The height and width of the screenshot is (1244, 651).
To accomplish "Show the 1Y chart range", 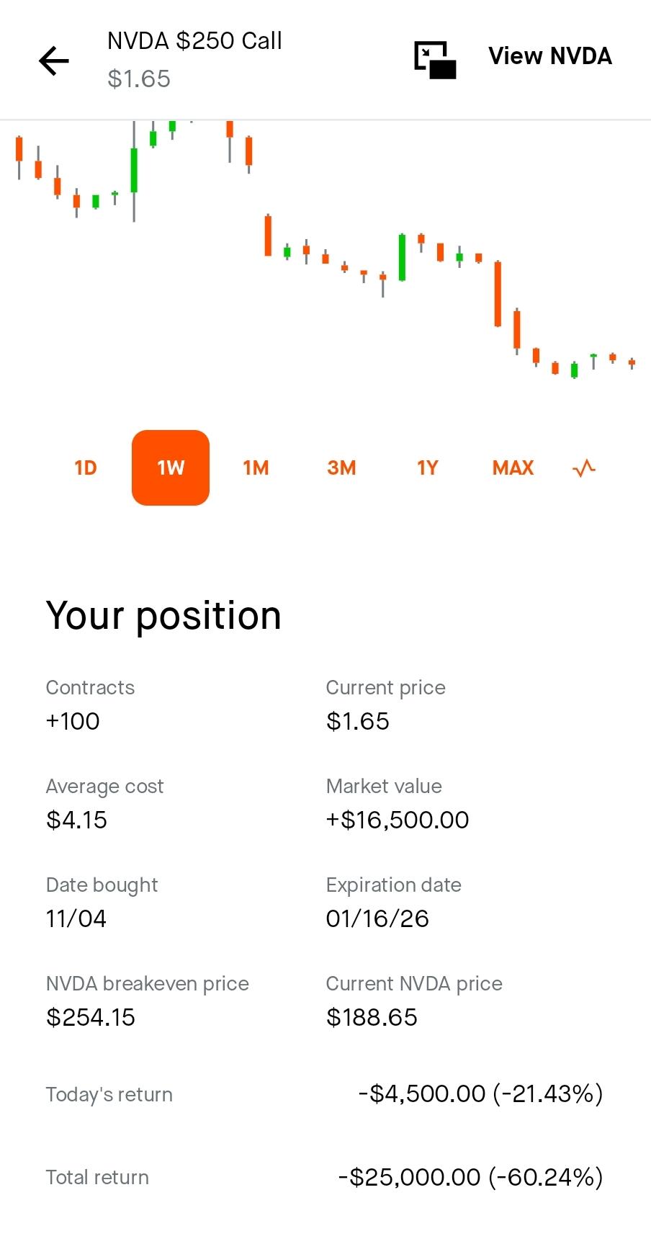I will (427, 468).
